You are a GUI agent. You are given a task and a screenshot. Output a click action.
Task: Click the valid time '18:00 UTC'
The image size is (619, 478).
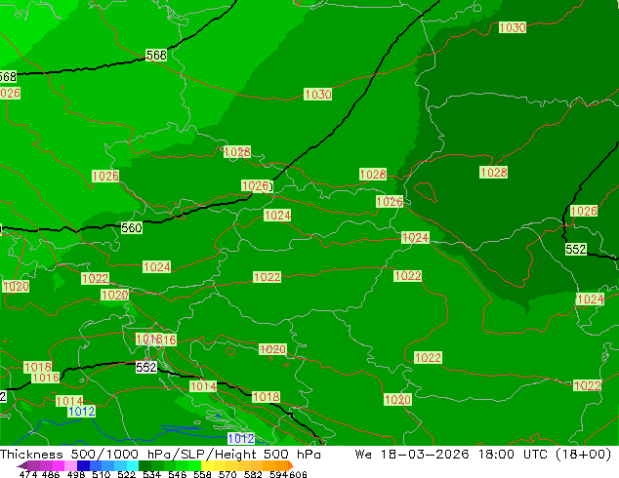point(513,455)
